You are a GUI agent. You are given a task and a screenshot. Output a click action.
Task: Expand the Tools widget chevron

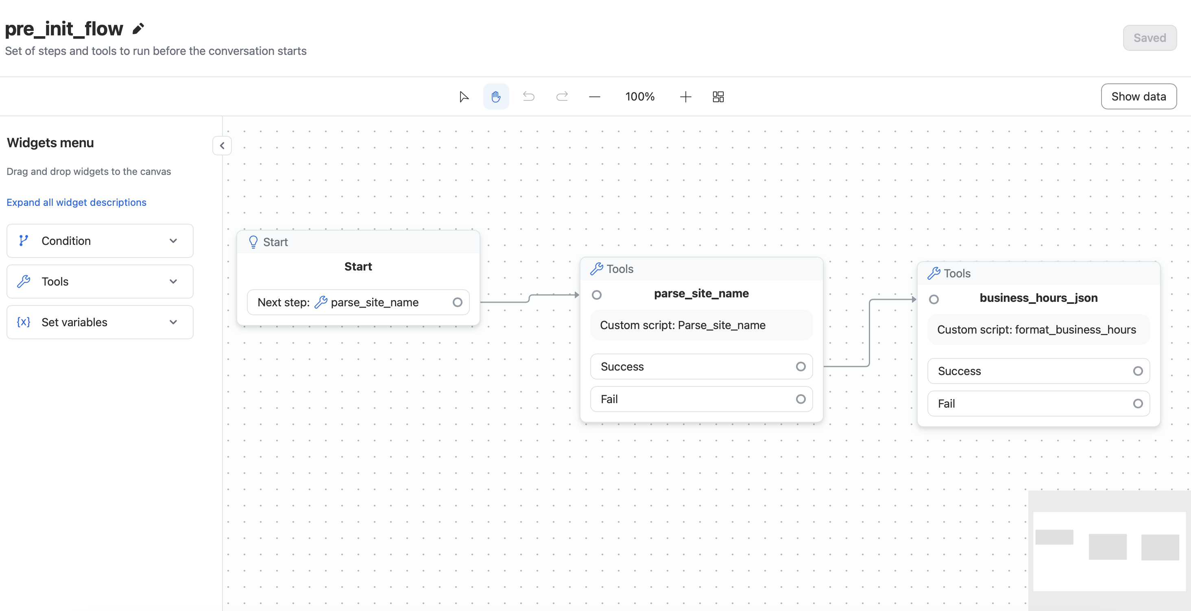coord(173,281)
